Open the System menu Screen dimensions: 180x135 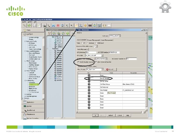click(24, 22)
